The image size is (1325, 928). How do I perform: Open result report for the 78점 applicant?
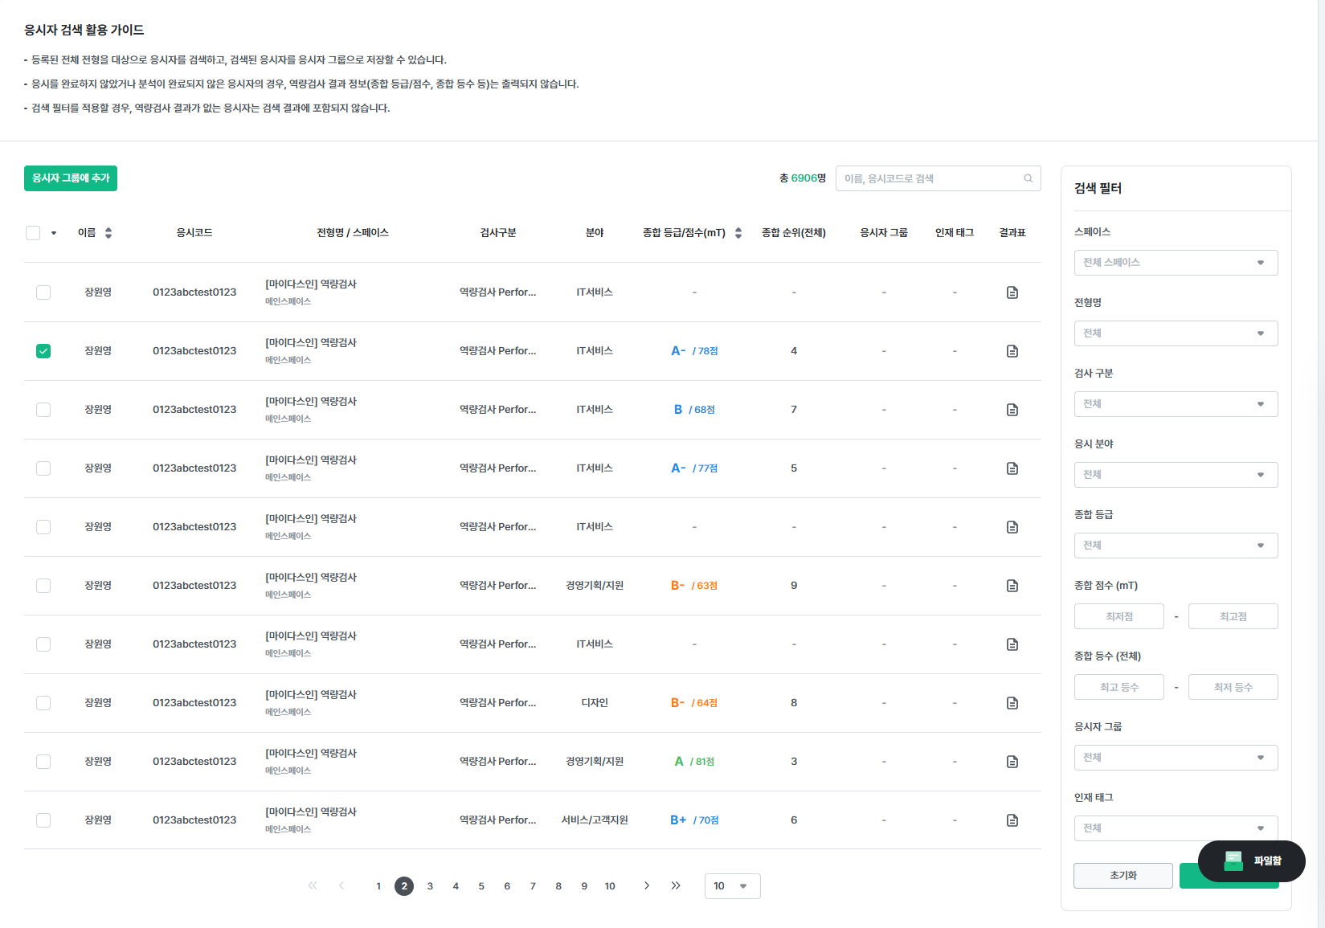pos(1012,351)
